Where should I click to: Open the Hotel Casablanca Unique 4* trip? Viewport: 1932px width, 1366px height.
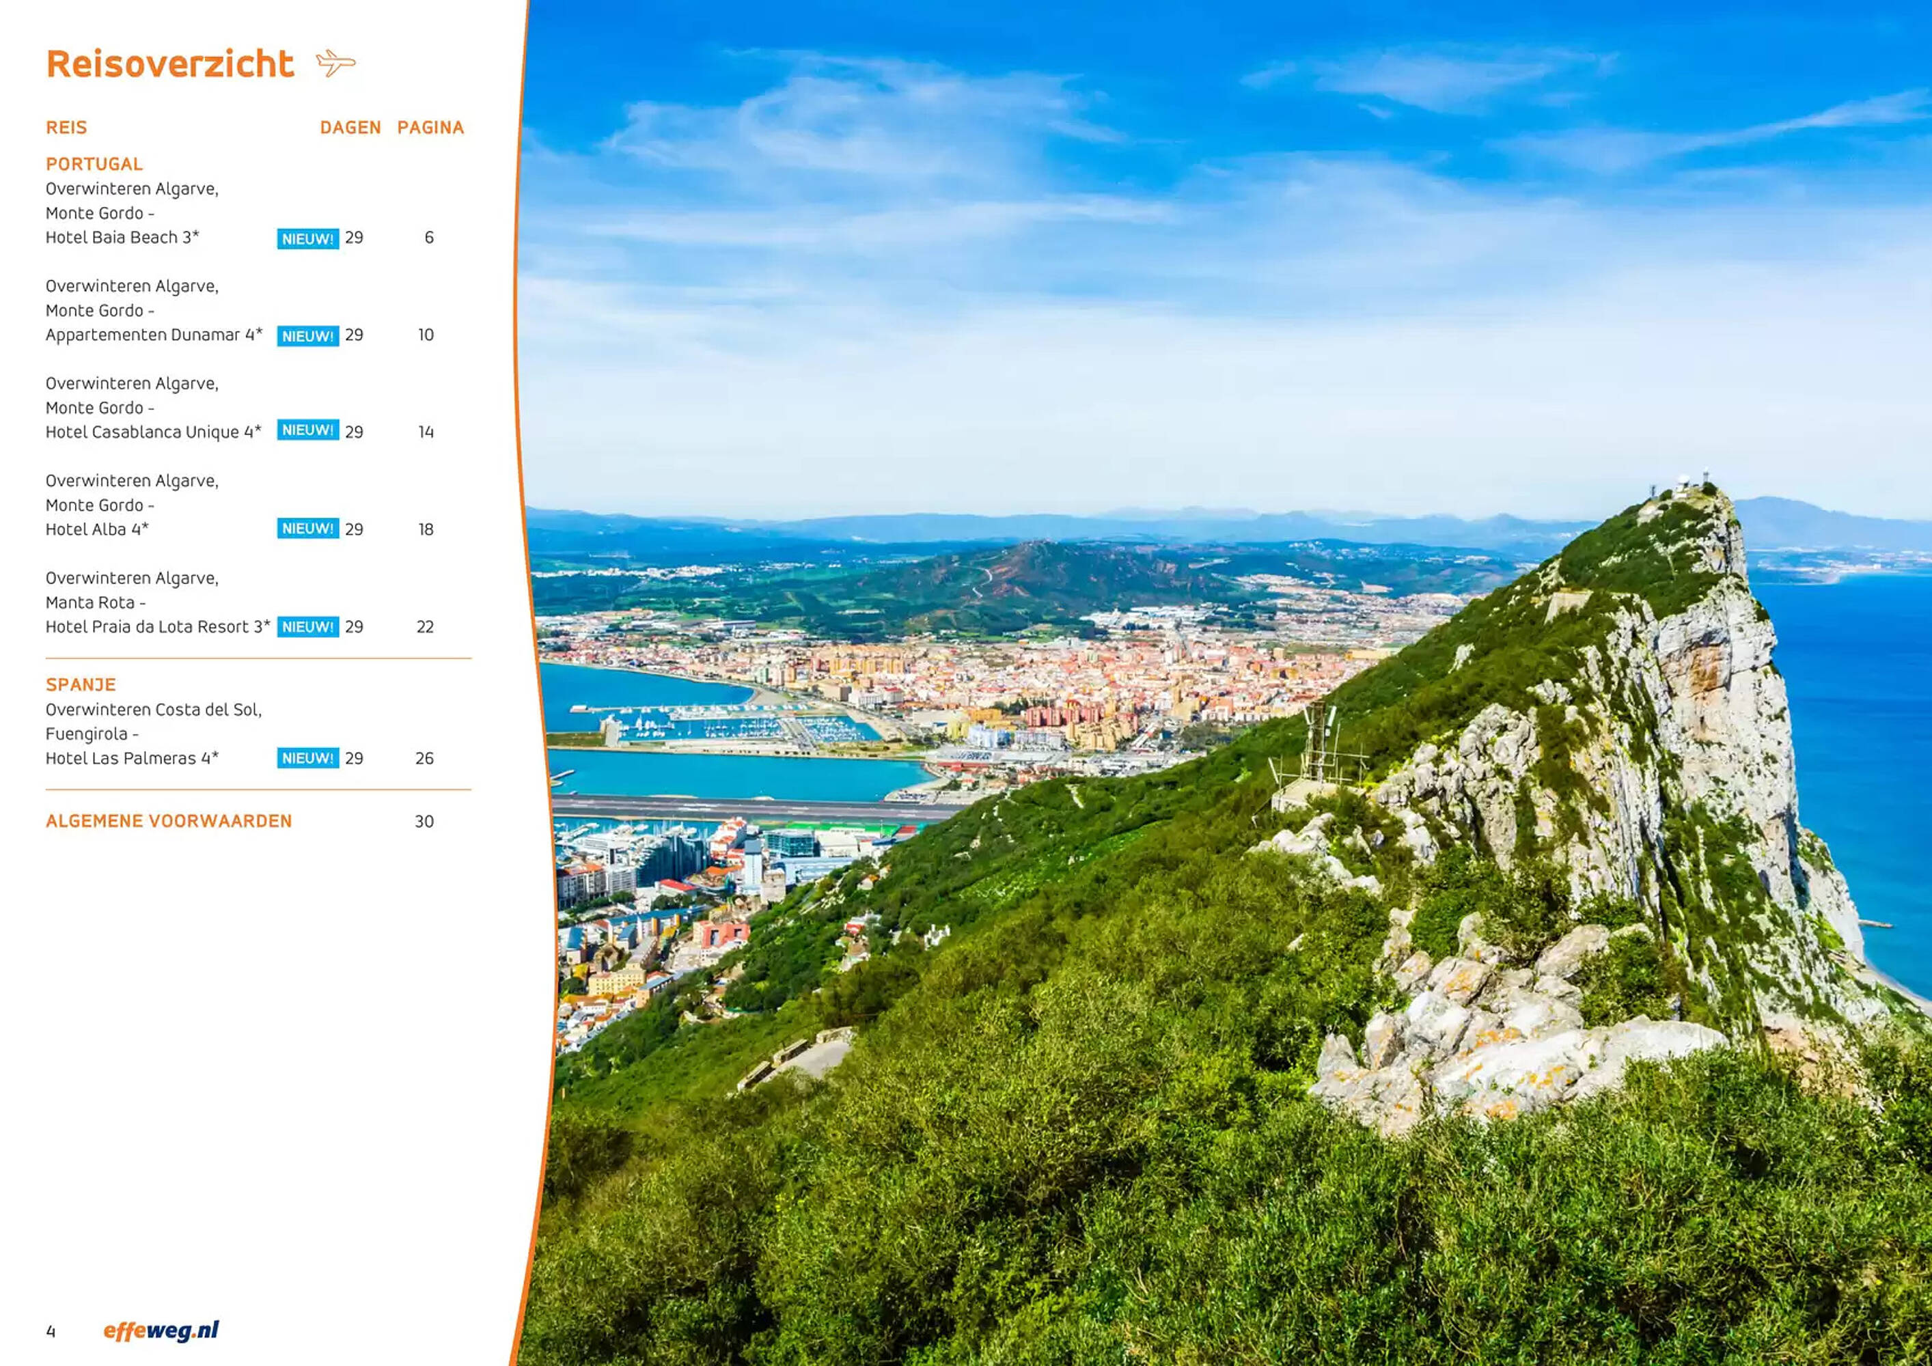[x=153, y=432]
